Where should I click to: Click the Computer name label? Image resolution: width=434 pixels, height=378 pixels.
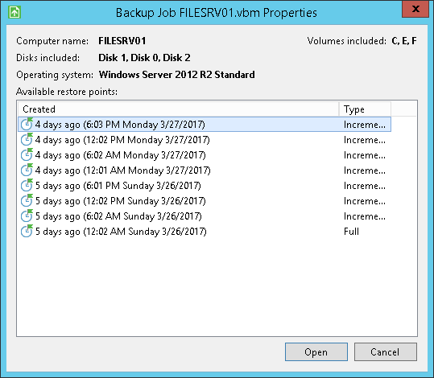pyautogui.click(x=52, y=41)
